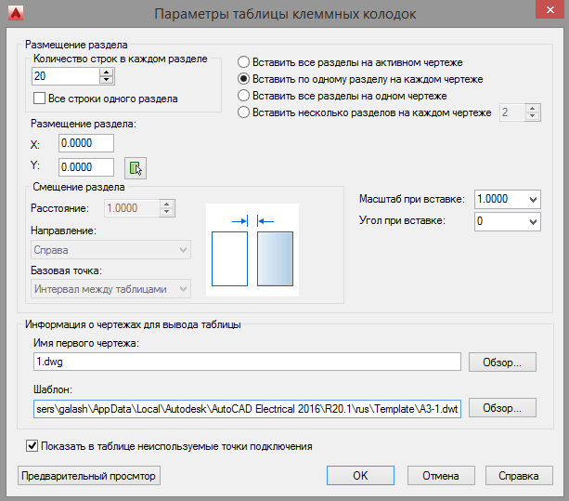
Task: Click the X coordinate input field
Action: click(x=86, y=143)
